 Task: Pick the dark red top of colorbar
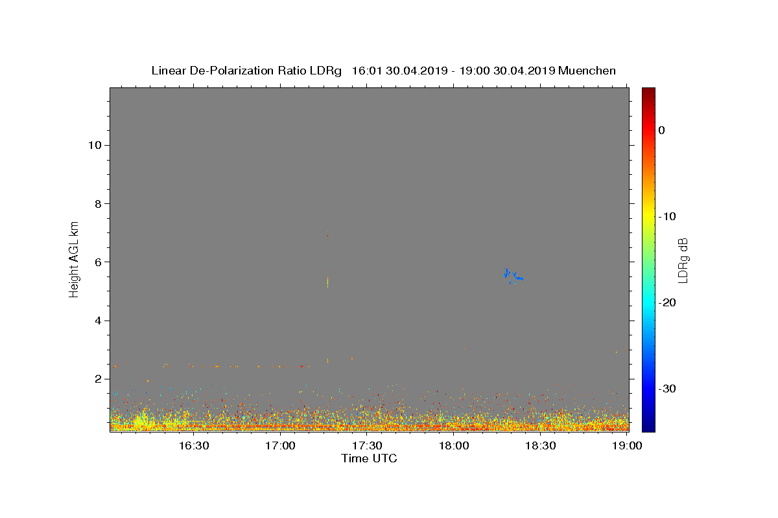(x=648, y=92)
